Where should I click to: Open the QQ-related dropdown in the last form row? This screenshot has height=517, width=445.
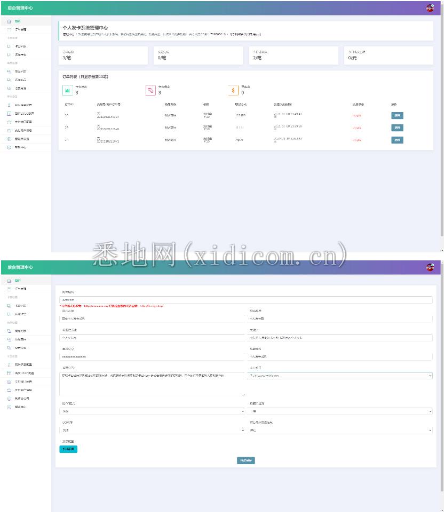tap(152, 430)
